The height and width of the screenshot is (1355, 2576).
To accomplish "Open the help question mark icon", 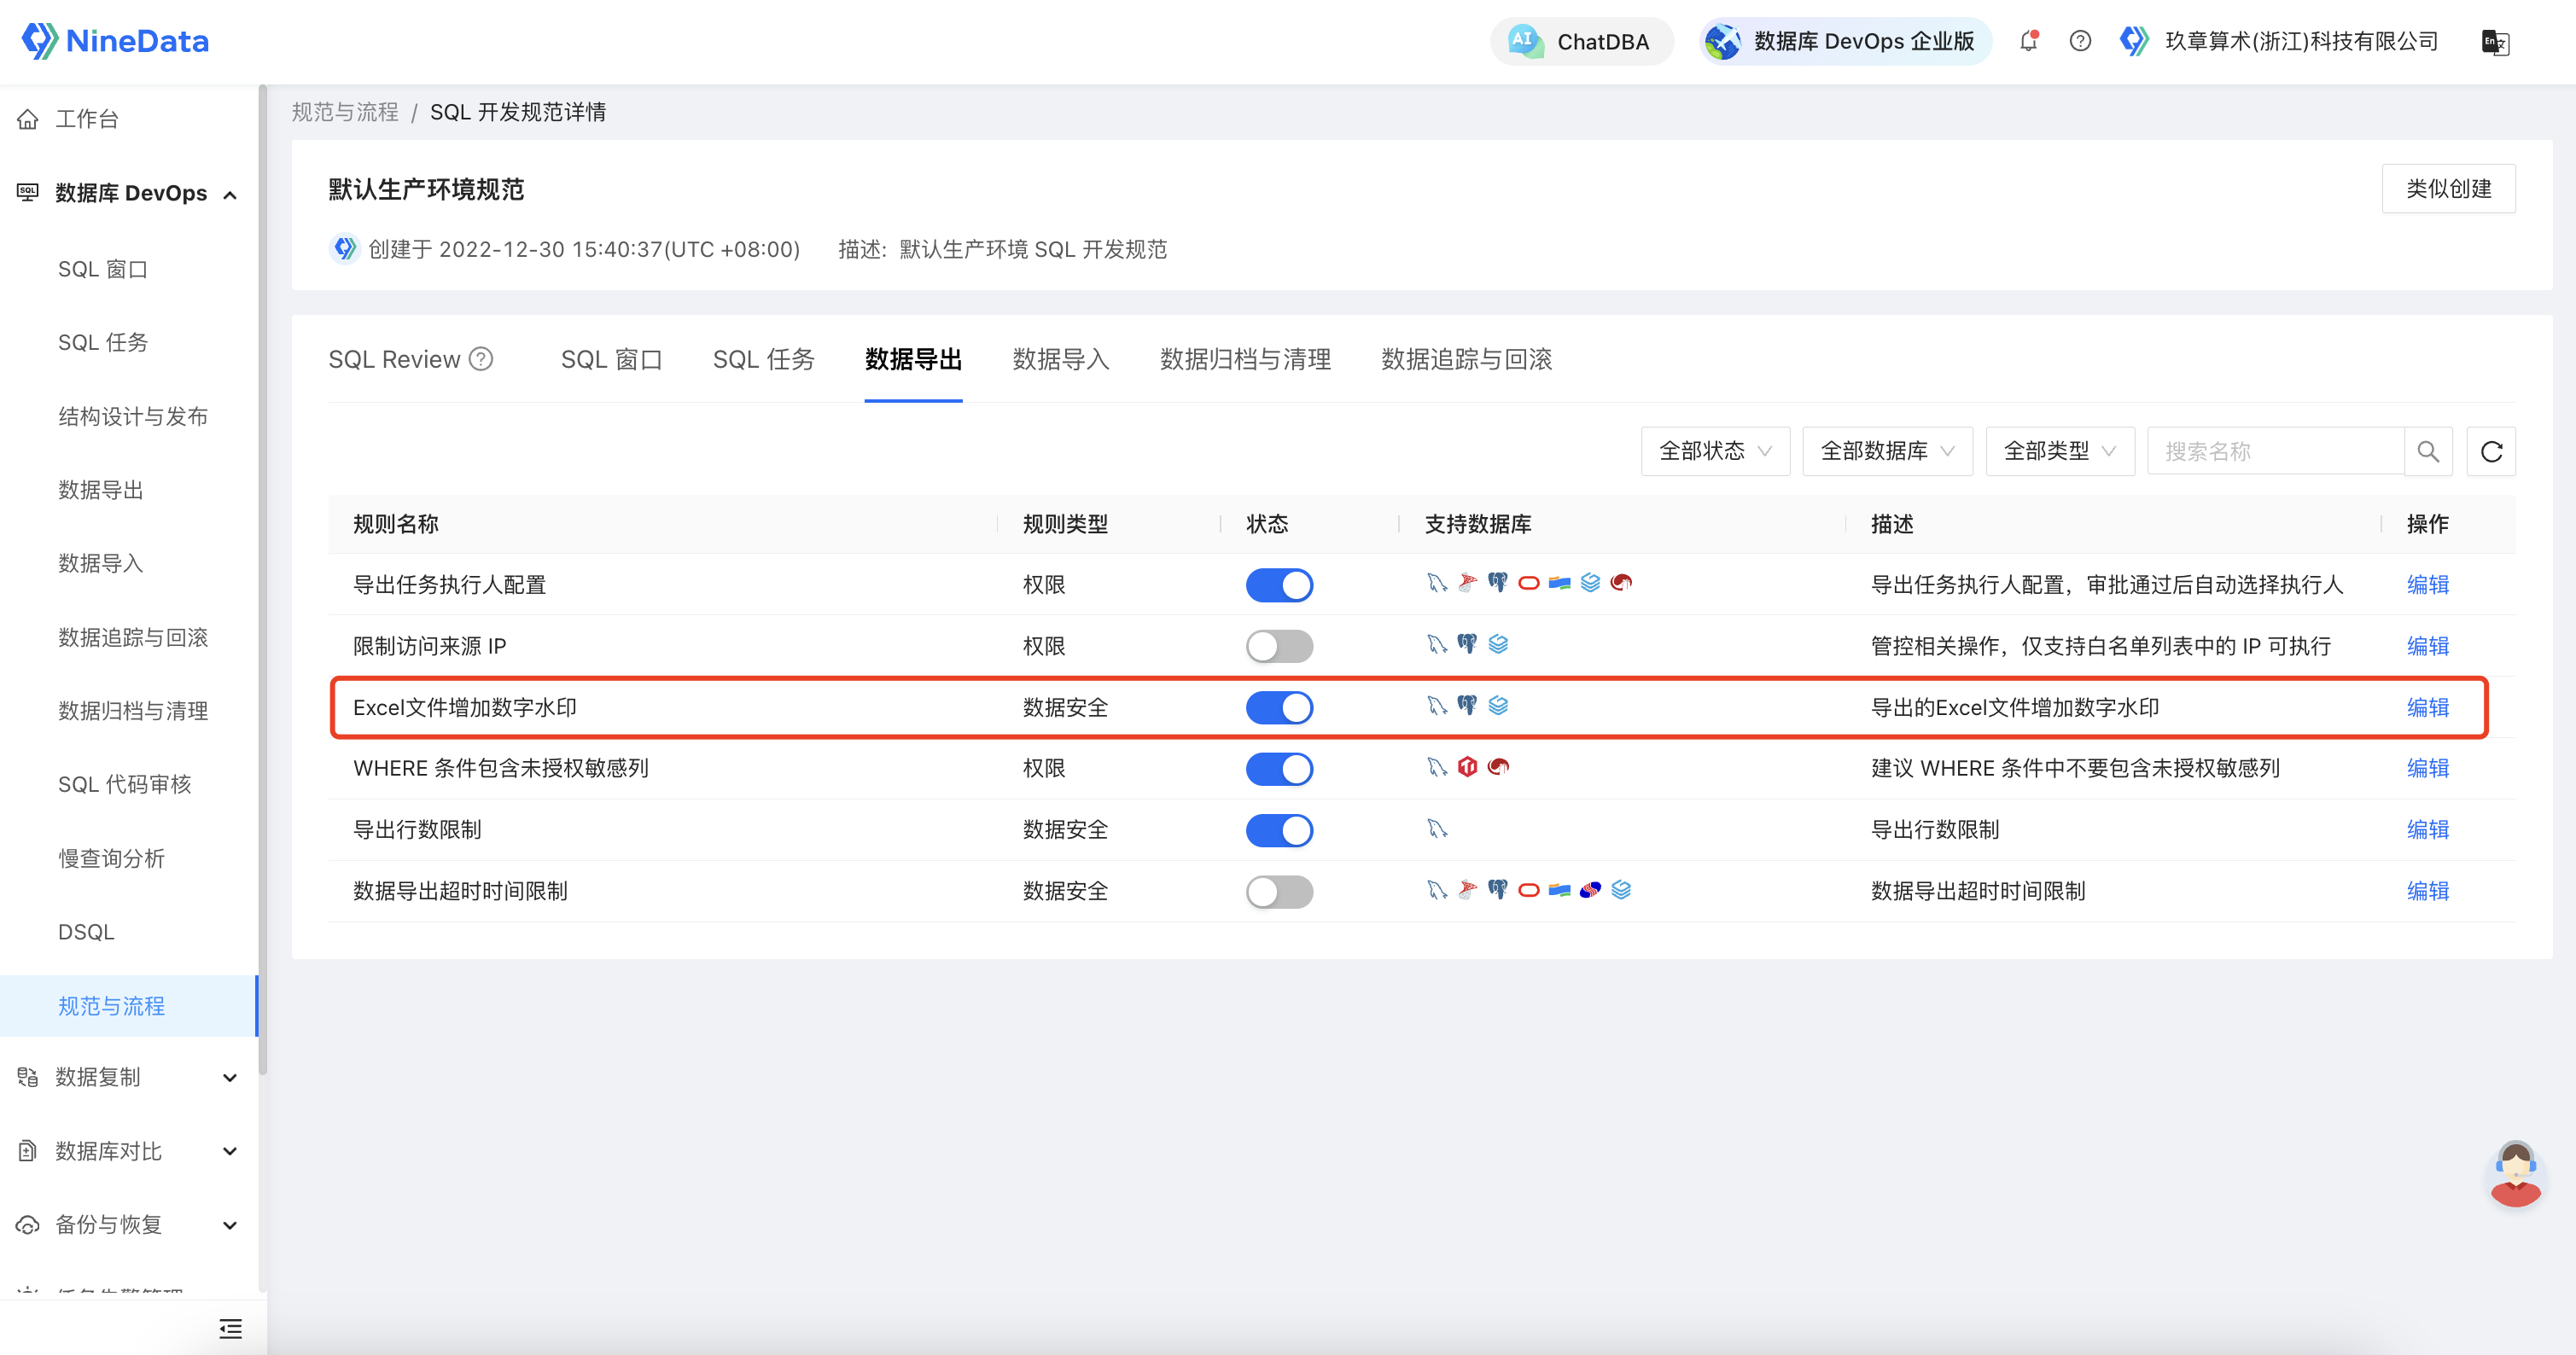I will point(2080,41).
